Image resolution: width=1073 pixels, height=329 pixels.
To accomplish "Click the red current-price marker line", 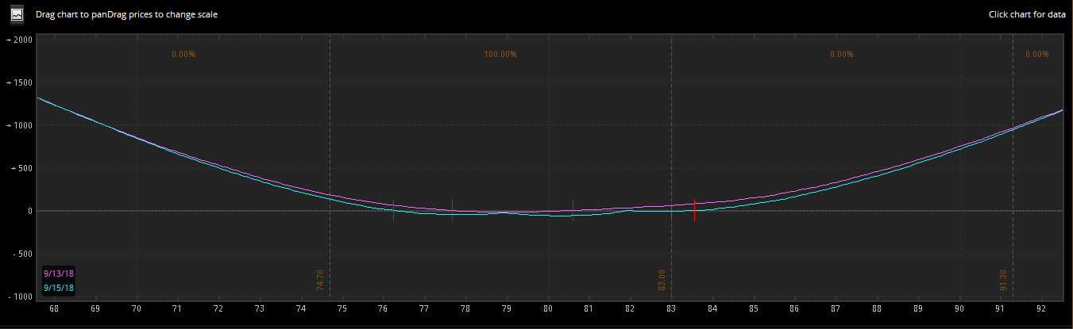I will [x=694, y=210].
